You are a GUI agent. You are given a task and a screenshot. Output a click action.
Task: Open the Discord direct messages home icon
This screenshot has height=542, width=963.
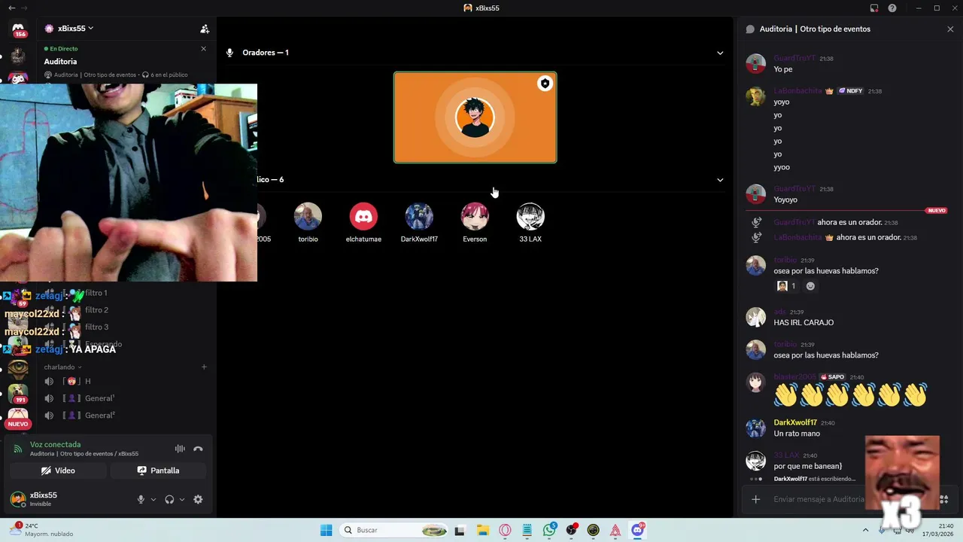coord(18,29)
